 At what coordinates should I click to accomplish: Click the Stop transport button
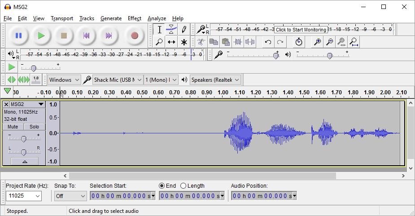point(64,35)
